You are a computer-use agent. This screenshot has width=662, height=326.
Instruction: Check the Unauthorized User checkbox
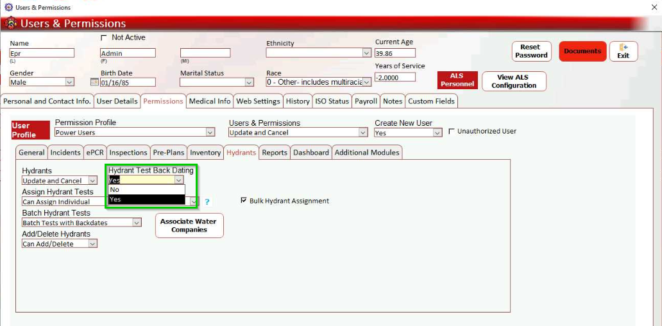click(452, 132)
